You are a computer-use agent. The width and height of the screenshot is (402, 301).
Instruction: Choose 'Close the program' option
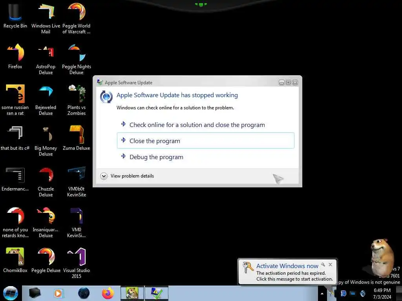click(x=206, y=141)
